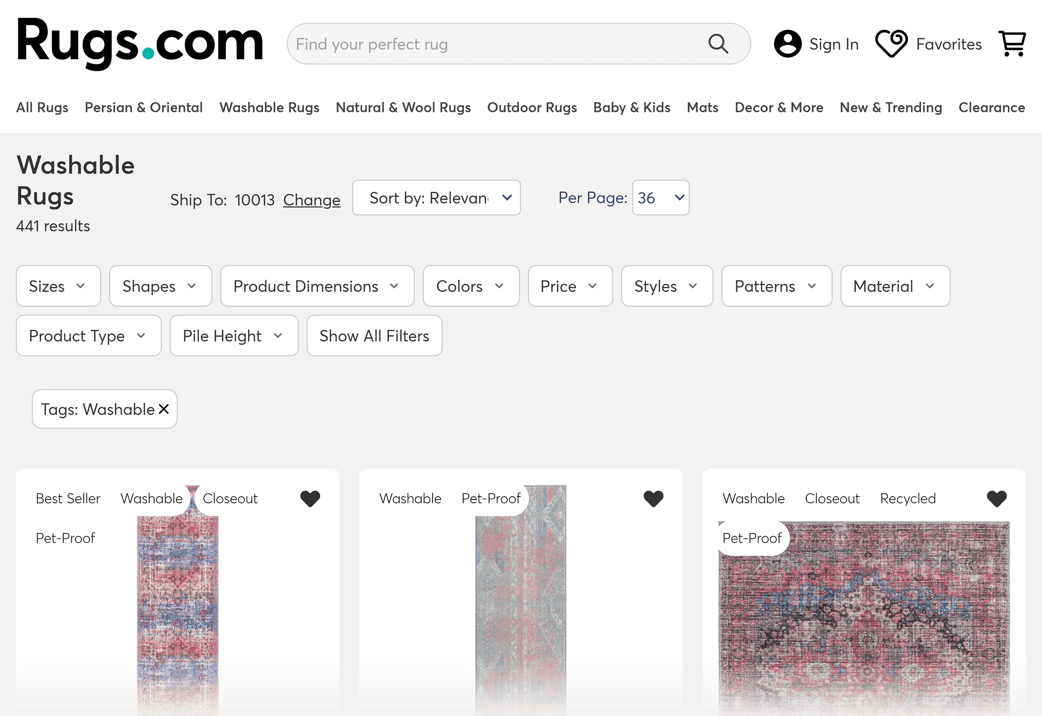Image resolution: width=1042 pixels, height=716 pixels.
Task: Click the Sign In link text
Action: point(834,44)
